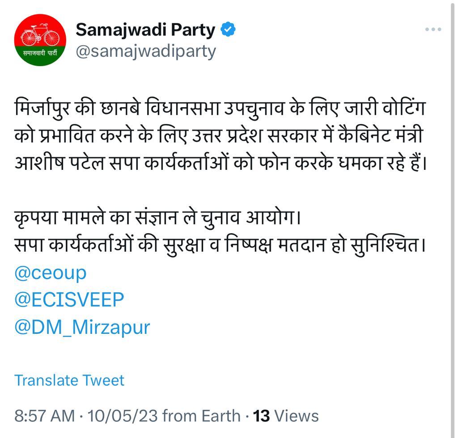Open the @samajwadiparty handle link
This screenshot has width=458, height=438.
146,51
